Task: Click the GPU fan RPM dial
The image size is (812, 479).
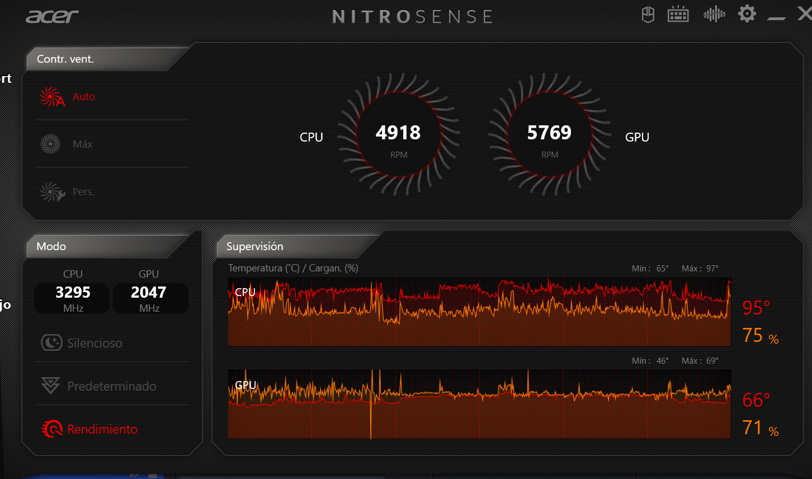Action: 550,134
